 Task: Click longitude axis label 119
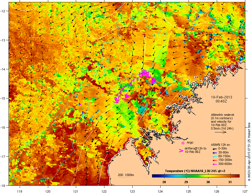pyautogui.click(x=20, y=191)
